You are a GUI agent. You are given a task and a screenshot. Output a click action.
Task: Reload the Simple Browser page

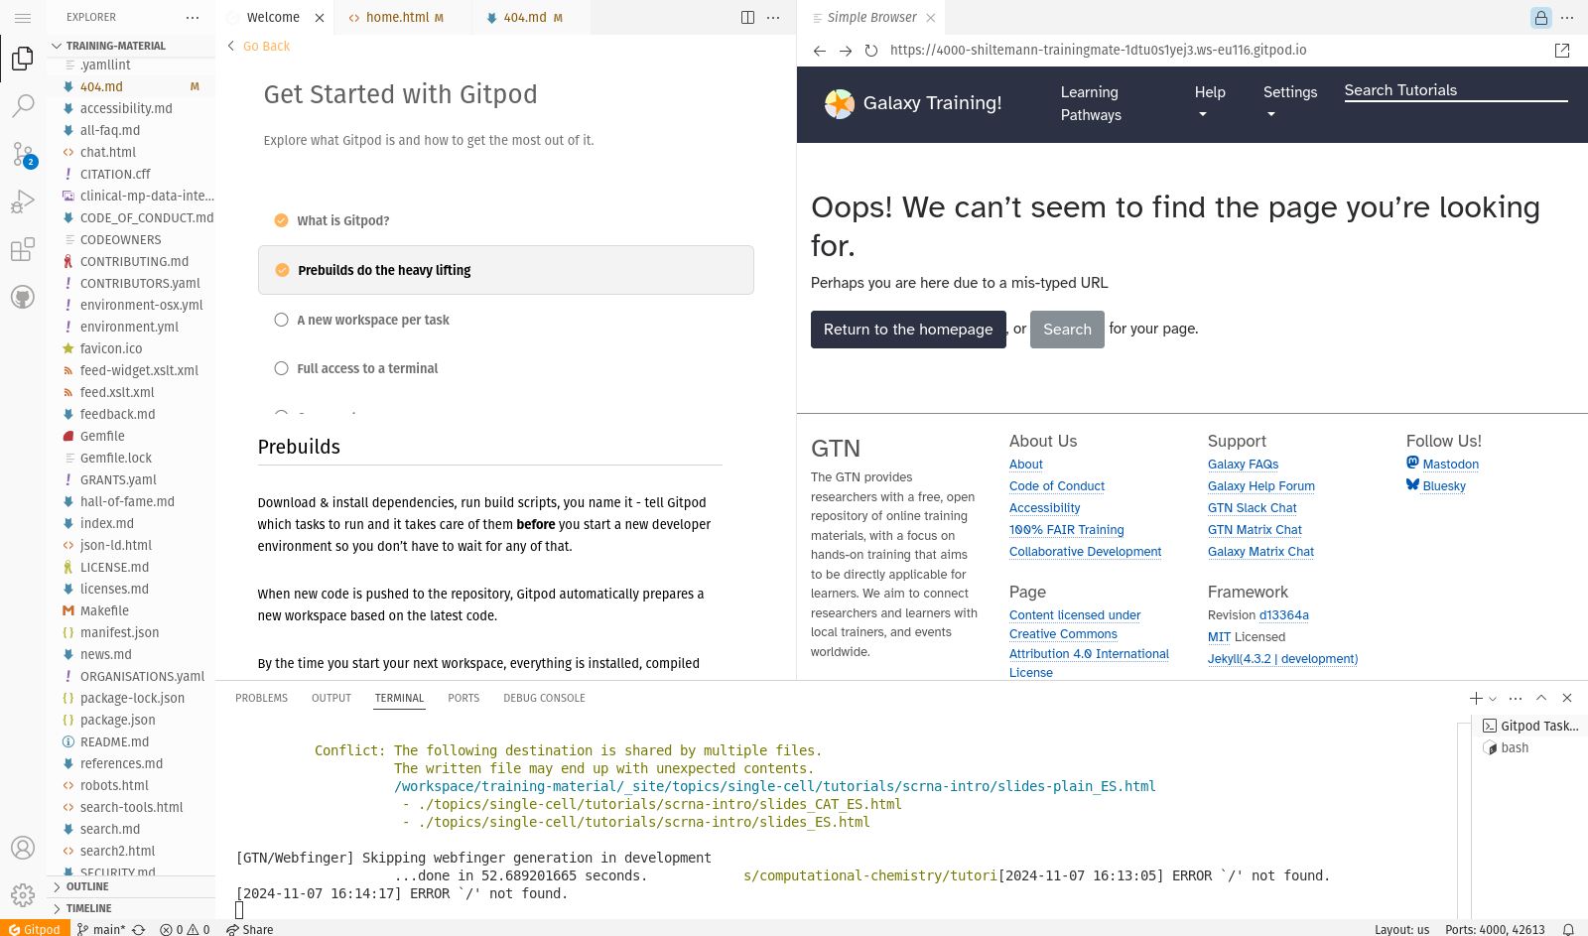(871, 51)
